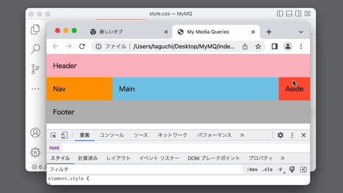Viewport: 343px width, 193px height.
Task: Open VS Code Source Control branch icon
Action: point(35,69)
